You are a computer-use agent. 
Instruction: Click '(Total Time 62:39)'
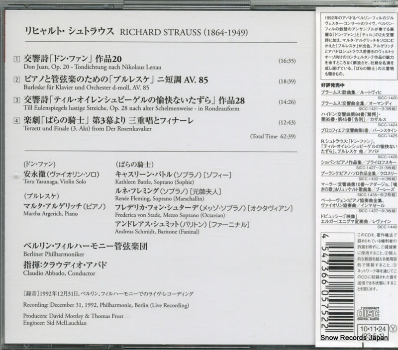point(273,136)
